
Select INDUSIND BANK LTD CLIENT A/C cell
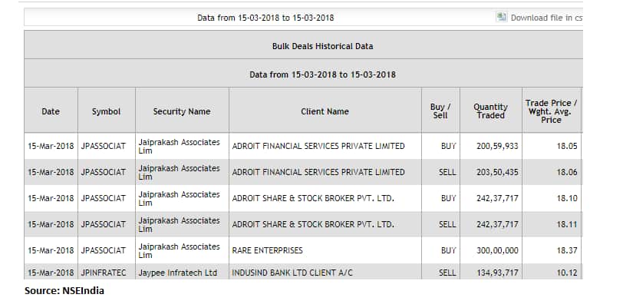pyautogui.click(x=292, y=273)
